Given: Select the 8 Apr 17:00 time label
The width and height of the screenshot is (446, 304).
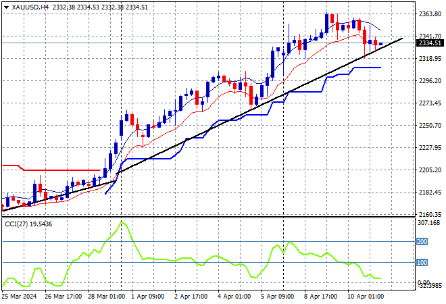Looking at the screenshot, I should click(x=320, y=297).
